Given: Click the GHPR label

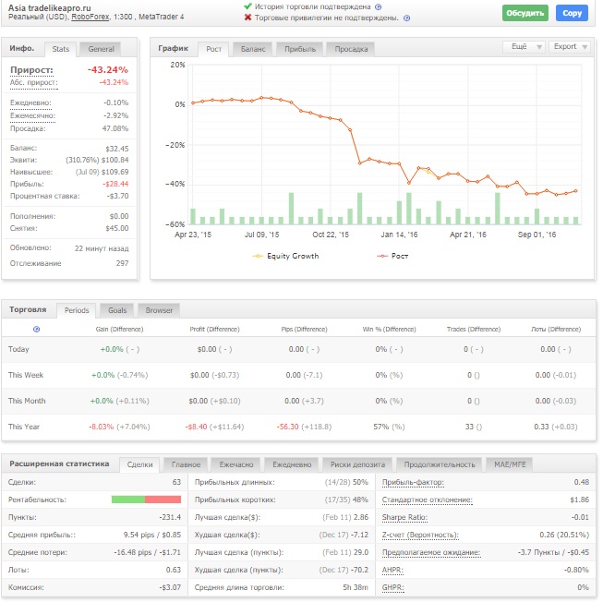Looking at the screenshot, I should [x=392, y=587].
